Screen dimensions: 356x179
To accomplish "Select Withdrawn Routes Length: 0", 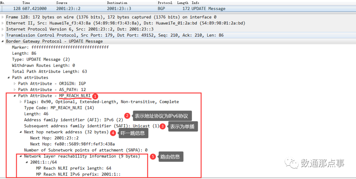I will click(44, 65).
